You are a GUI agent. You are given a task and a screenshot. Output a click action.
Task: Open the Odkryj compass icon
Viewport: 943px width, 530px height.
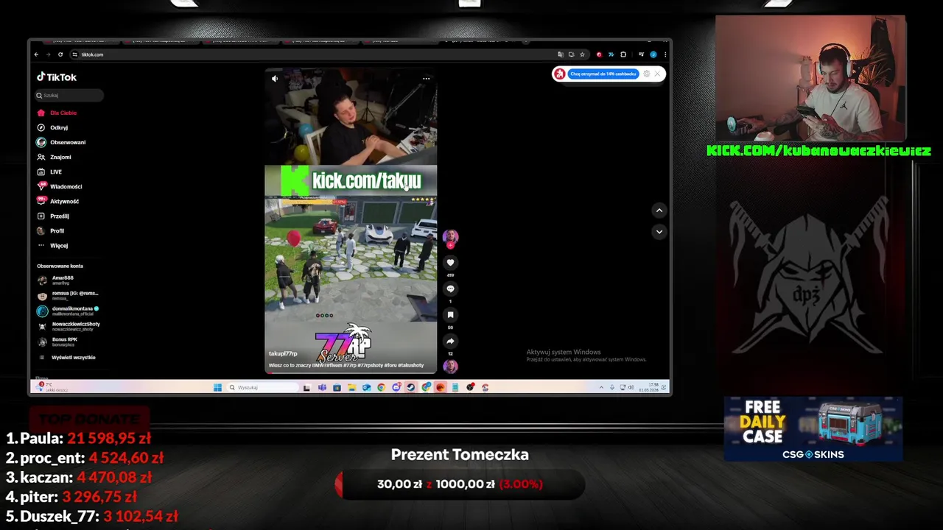[x=41, y=127]
